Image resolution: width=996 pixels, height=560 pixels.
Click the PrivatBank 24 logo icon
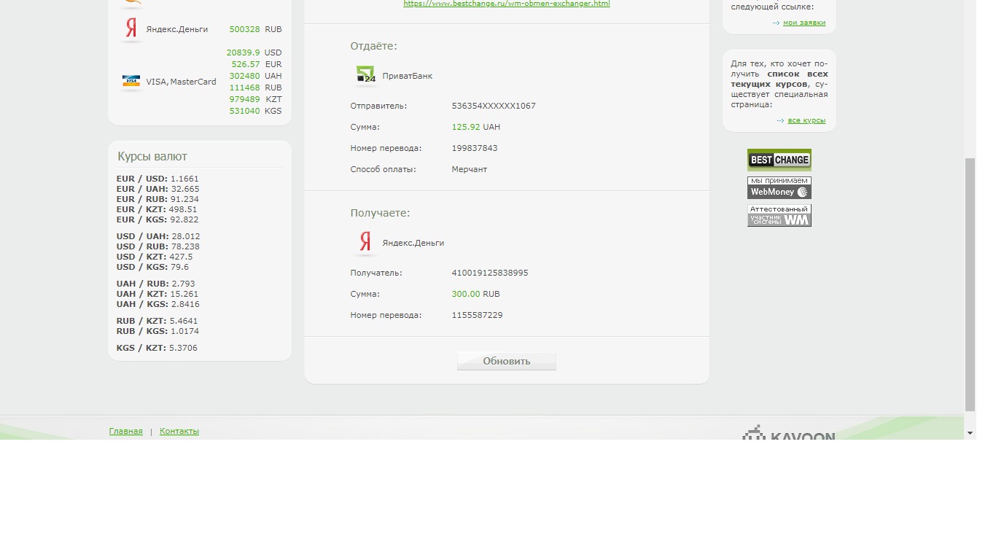[365, 75]
